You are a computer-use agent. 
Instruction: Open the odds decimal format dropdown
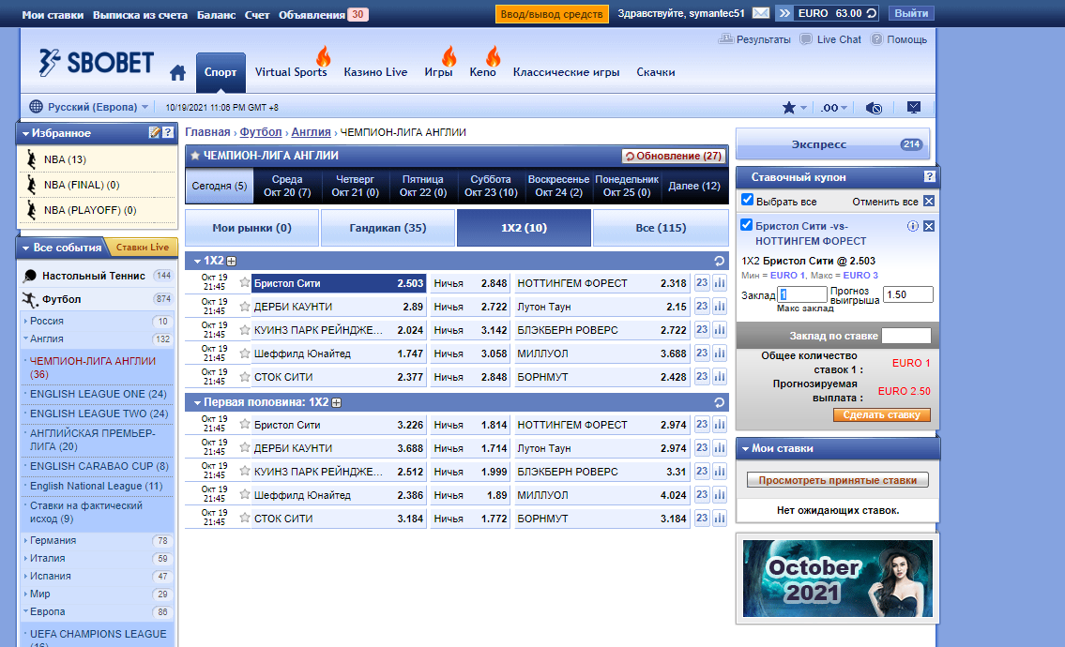click(x=833, y=108)
